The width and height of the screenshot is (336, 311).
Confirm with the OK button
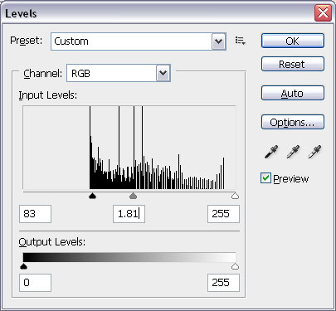click(x=292, y=41)
